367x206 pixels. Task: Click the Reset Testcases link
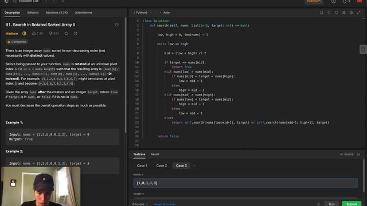tap(165, 204)
